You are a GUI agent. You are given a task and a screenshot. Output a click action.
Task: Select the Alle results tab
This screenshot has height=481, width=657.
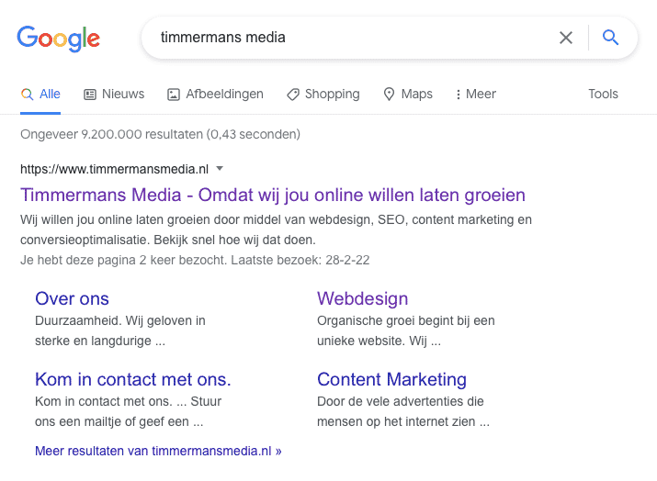pos(41,94)
